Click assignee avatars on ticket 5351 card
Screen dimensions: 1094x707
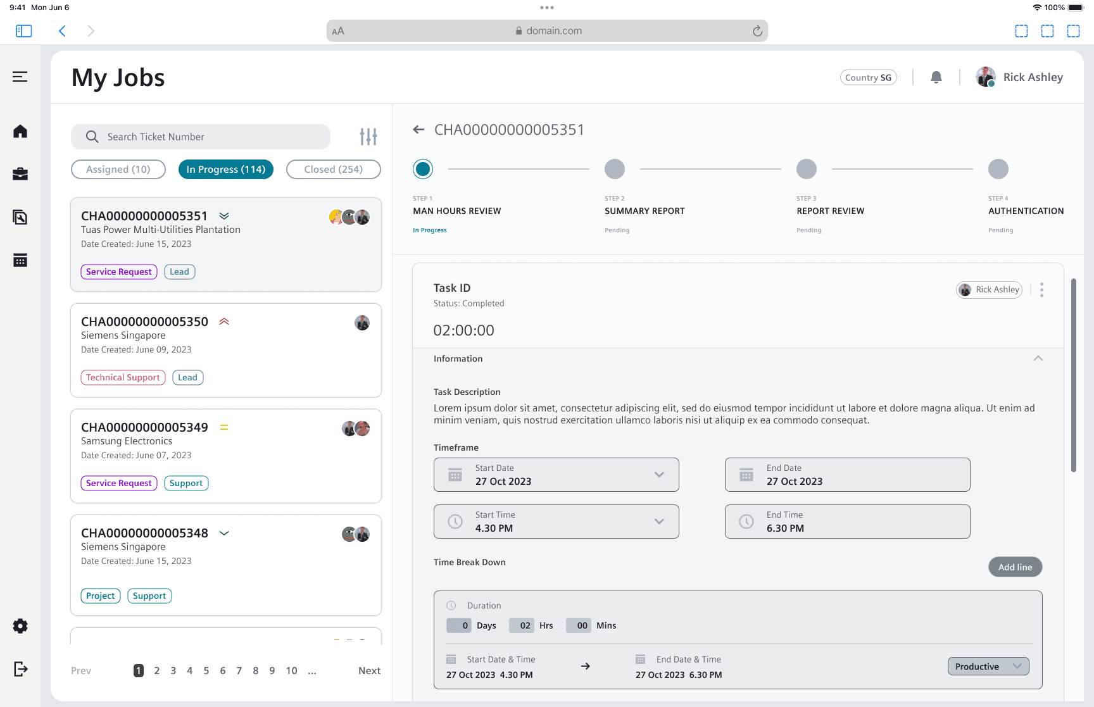click(x=349, y=217)
